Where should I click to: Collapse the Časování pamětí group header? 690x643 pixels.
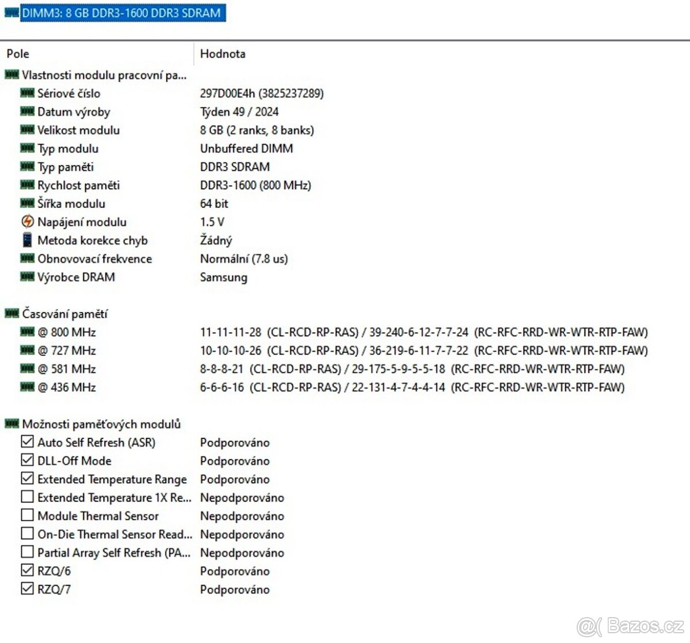tap(64, 314)
